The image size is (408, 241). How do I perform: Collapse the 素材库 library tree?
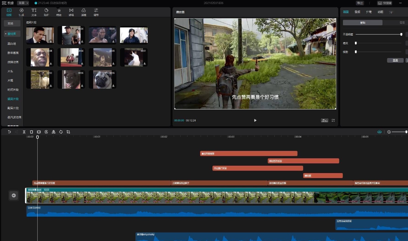pyautogui.click(x=6, y=34)
